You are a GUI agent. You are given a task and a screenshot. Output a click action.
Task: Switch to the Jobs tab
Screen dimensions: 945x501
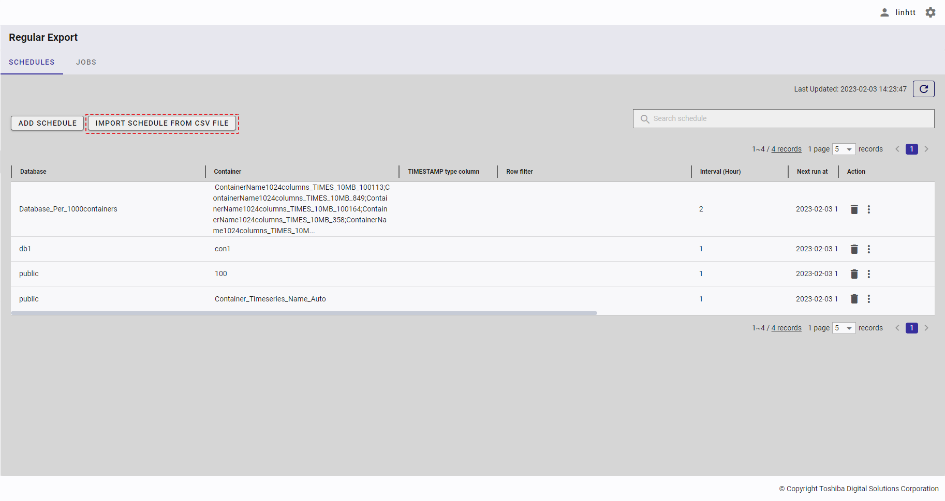tap(86, 62)
